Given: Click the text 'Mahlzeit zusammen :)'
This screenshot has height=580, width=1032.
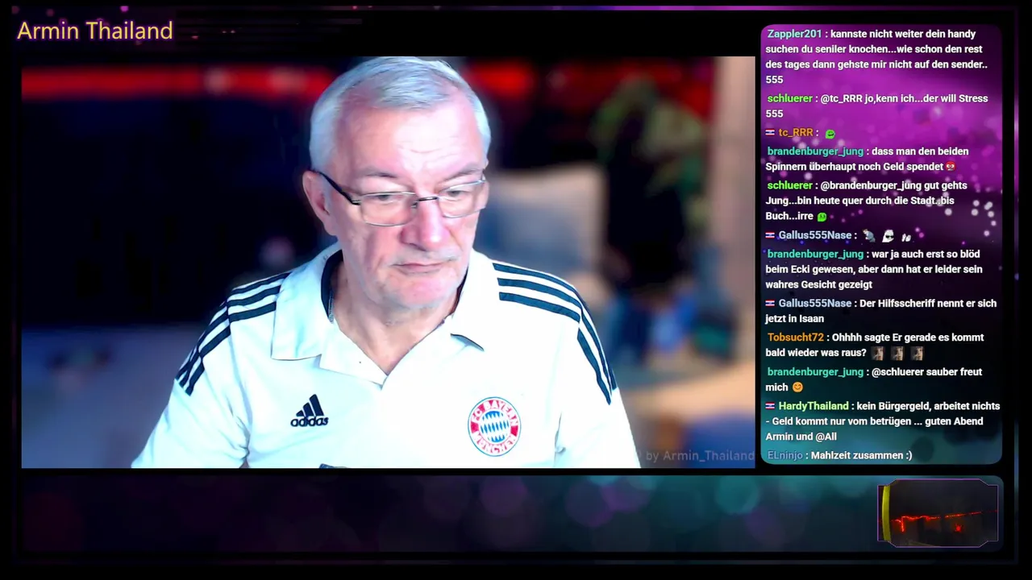Looking at the screenshot, I should point(861,456).
